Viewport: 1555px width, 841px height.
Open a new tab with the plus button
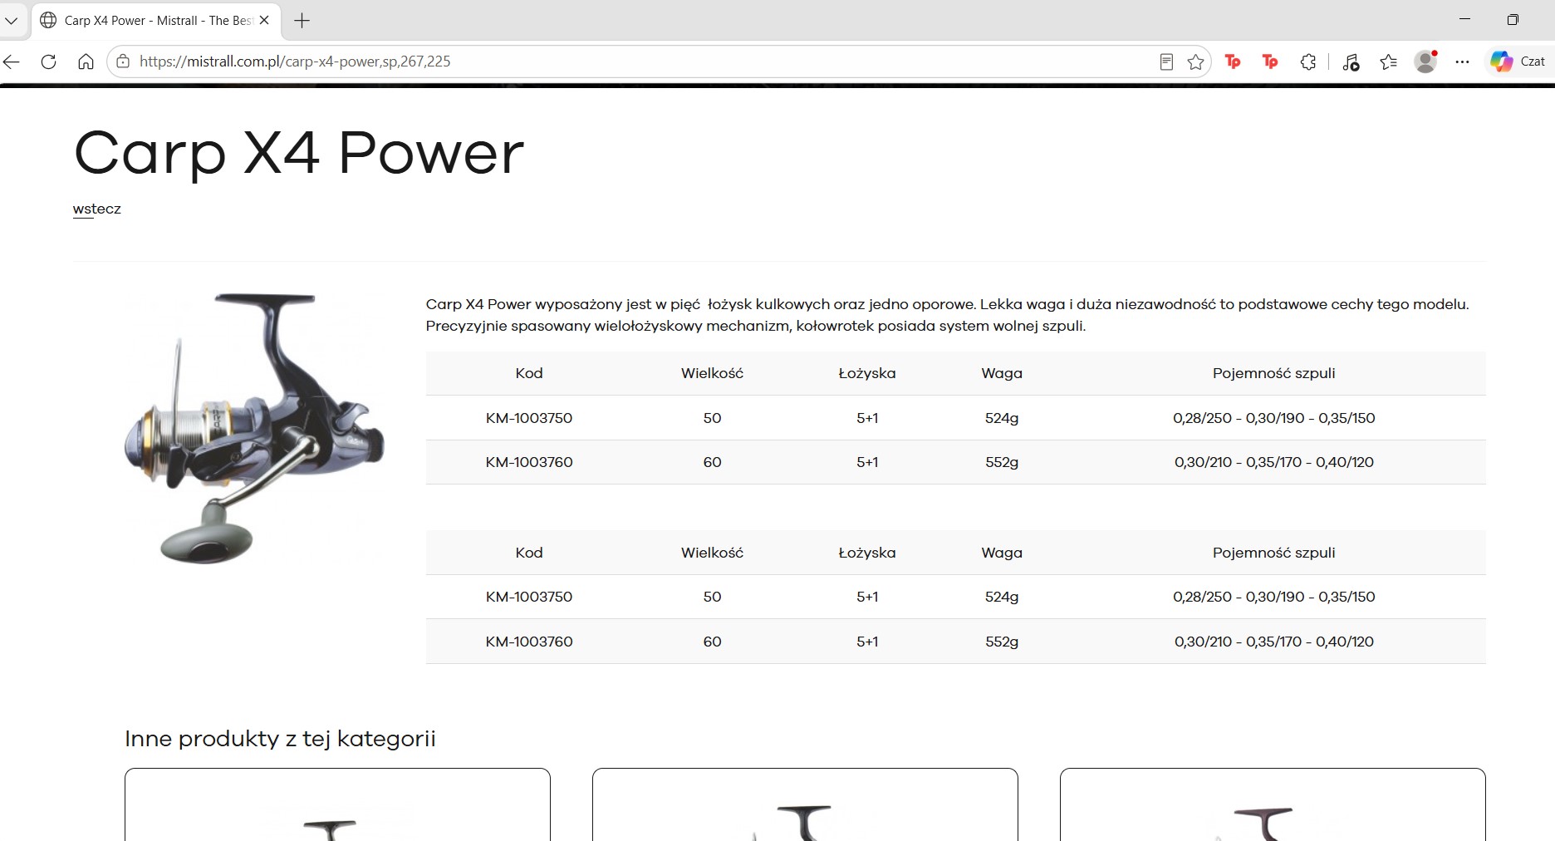[302, 21]
